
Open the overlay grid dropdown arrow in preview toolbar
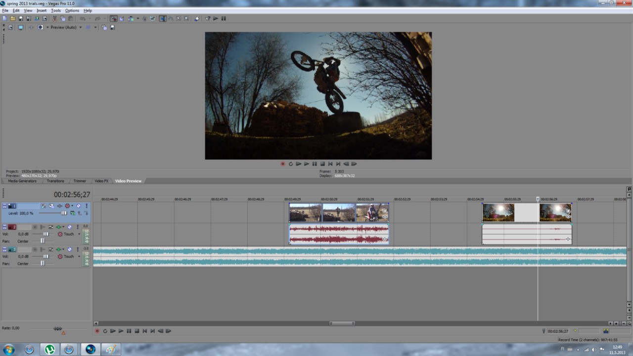point(95,28)
